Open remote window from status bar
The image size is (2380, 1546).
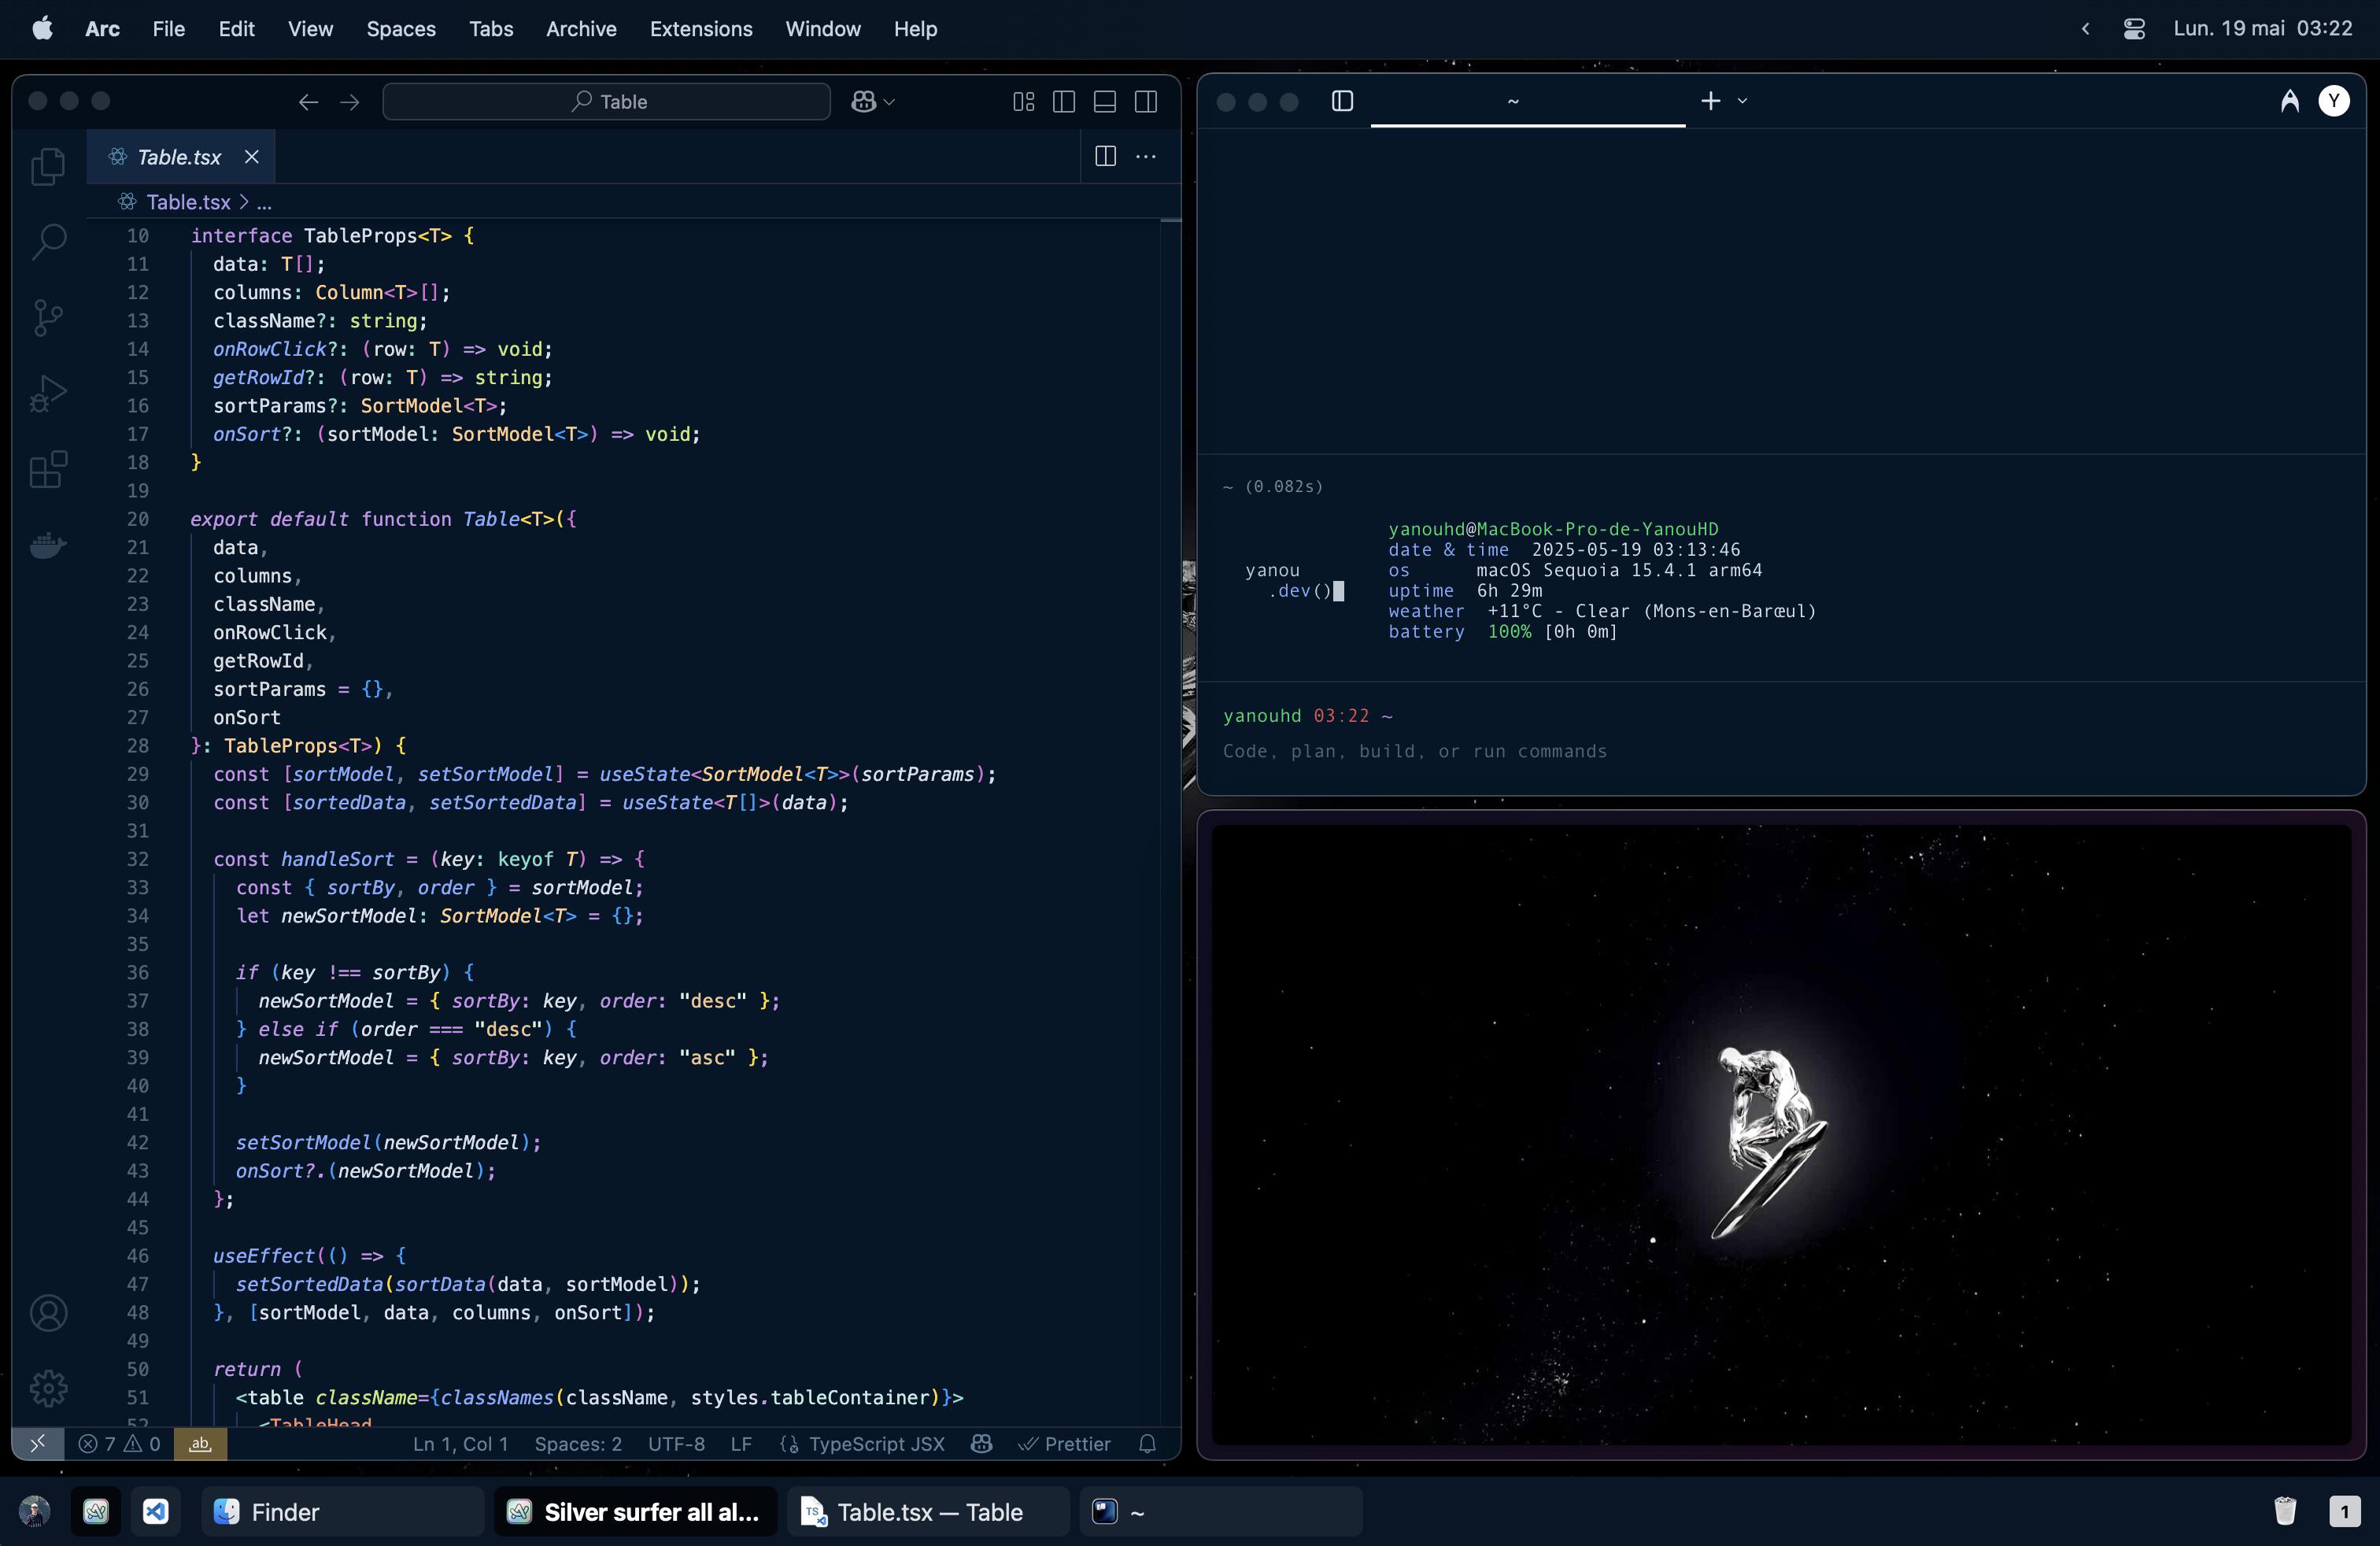pyautogui.click(x=38, y=1443)
